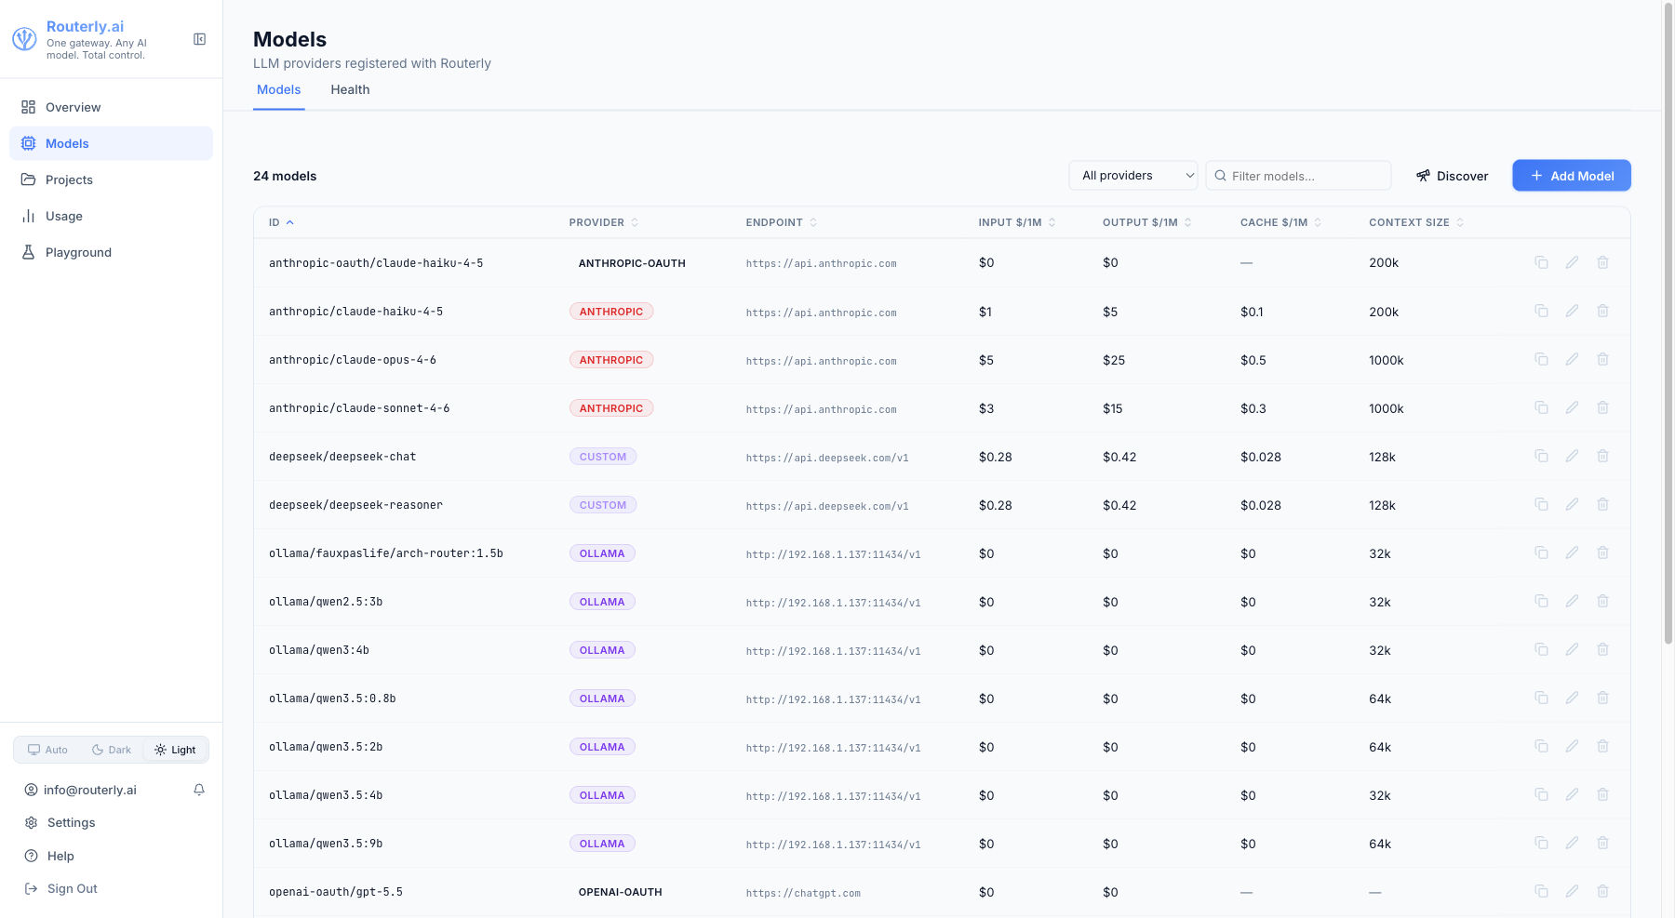Edit the ollama/qwen2.5:3b model
The height and width of the screenshot is (918, 1675).
click(x=1572, y=601)
